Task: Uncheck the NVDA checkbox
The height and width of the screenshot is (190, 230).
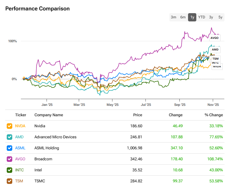Action: 9,126
